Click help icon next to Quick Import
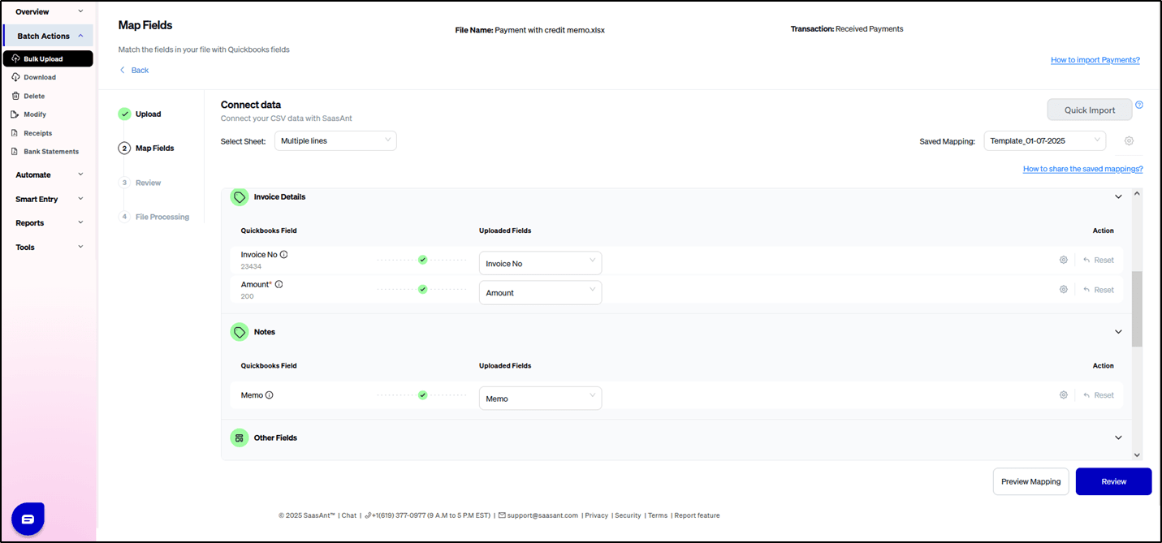1162x543 pixels. [x=1138, y=105]
